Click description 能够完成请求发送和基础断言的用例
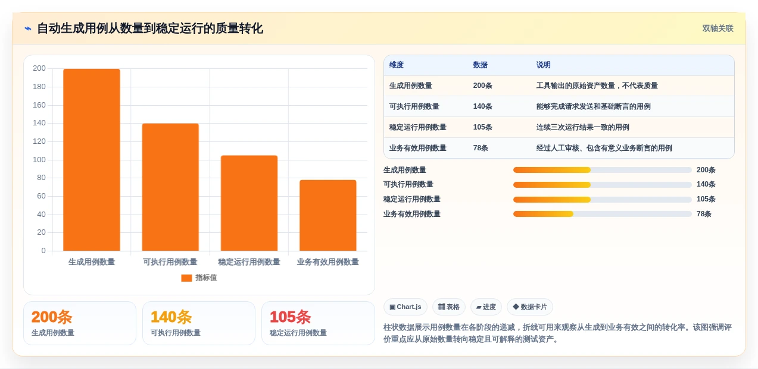The image size is (758, 369). coord(594,106)
